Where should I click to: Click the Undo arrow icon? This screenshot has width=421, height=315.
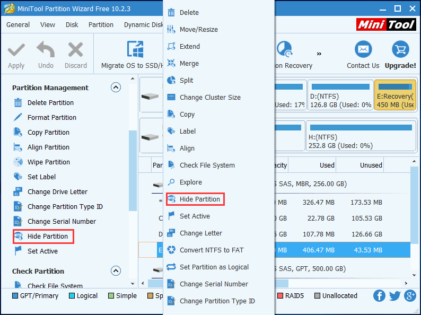tap(46, 49)
